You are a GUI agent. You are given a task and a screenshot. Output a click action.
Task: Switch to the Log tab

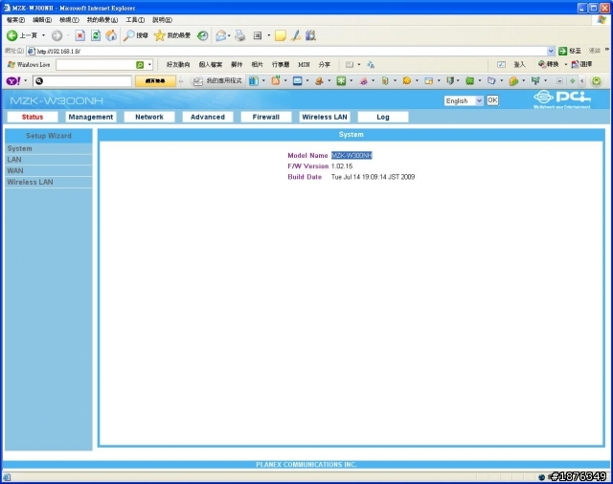coord(383,117)
